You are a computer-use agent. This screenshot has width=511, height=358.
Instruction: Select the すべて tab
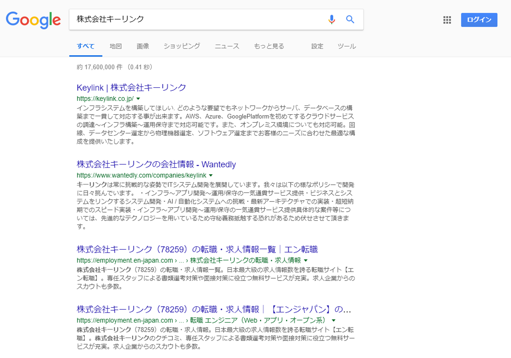click(x=86, y=46)
